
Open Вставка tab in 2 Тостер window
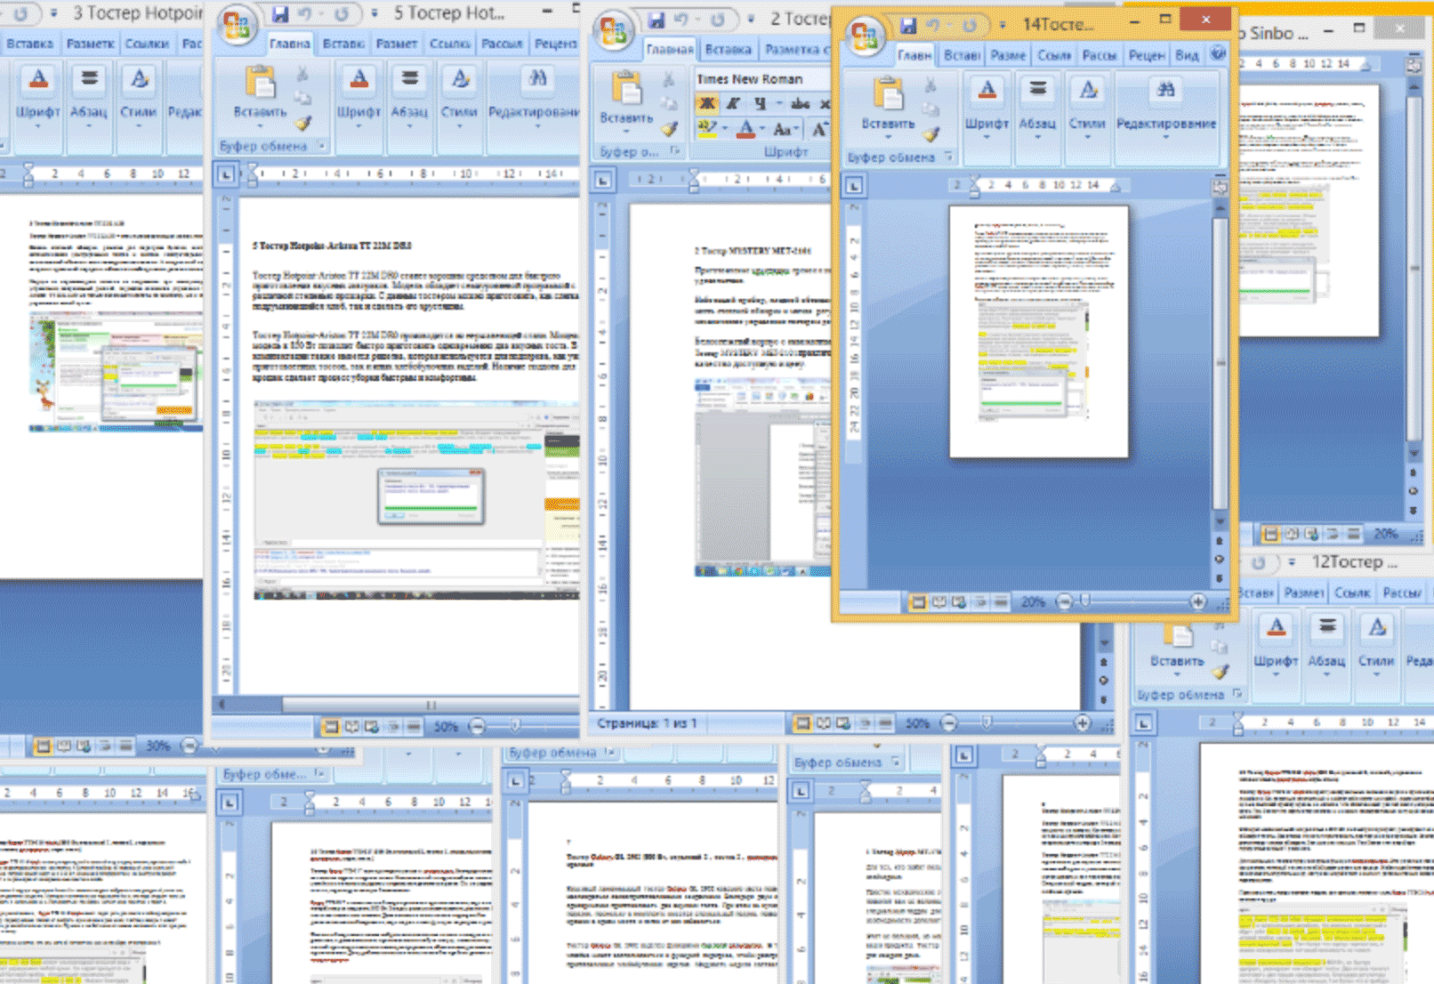(728, 50)
